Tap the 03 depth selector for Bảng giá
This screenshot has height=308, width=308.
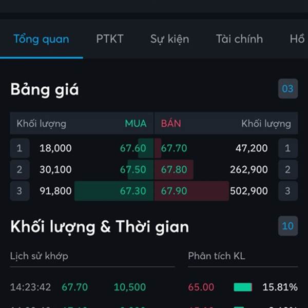(288, 89)
